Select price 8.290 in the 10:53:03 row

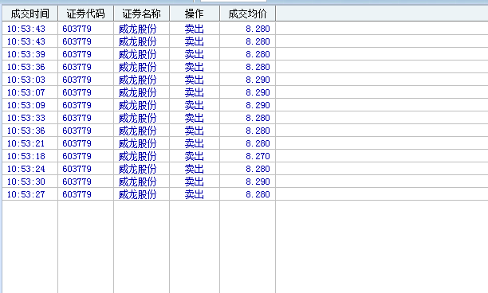(x=258, y=80)
